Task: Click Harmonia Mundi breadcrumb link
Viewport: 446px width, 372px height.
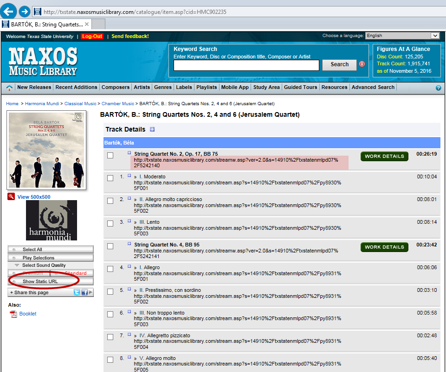Action: tap(42, 104)
